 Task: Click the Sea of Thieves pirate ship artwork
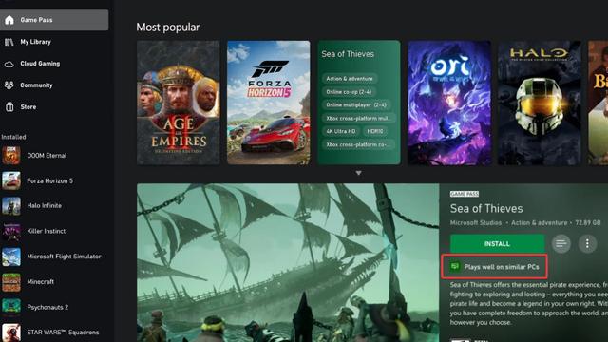[x=288, y=262]
